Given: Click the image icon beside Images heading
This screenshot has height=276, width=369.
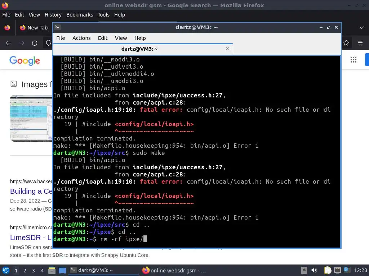Looking at the screenshot, I should click(14, 84).
